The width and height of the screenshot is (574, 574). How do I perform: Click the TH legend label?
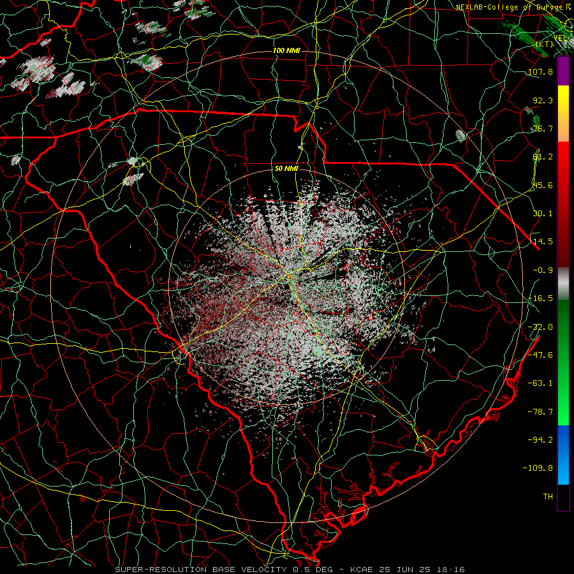click(x=548, y=497)
